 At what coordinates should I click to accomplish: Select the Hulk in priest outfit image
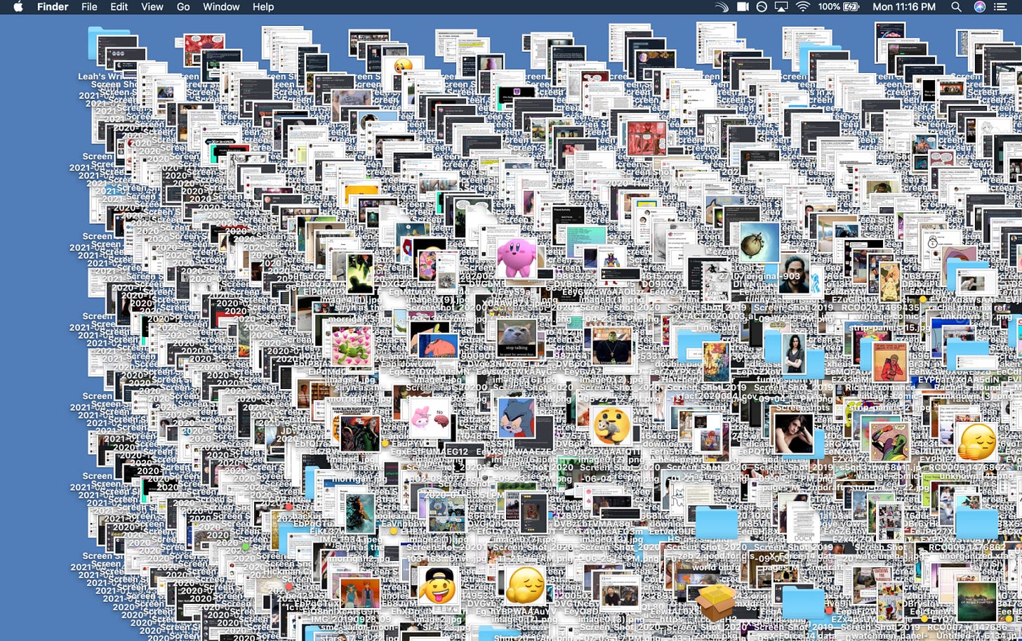(x=611, y=346)
